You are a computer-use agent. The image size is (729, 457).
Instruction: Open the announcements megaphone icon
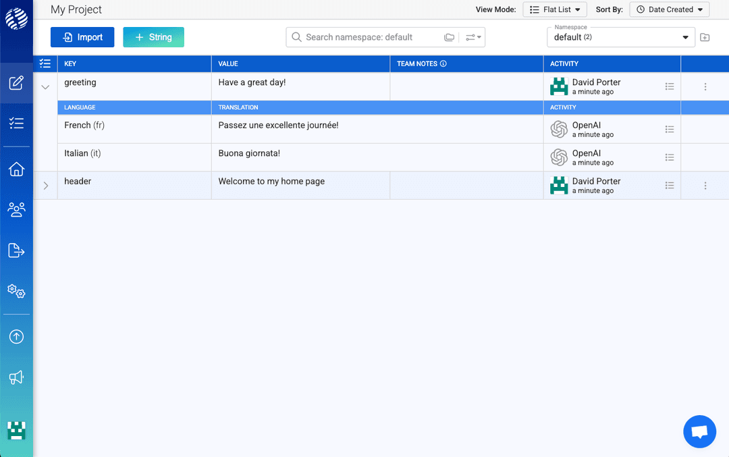pos(16,377)
